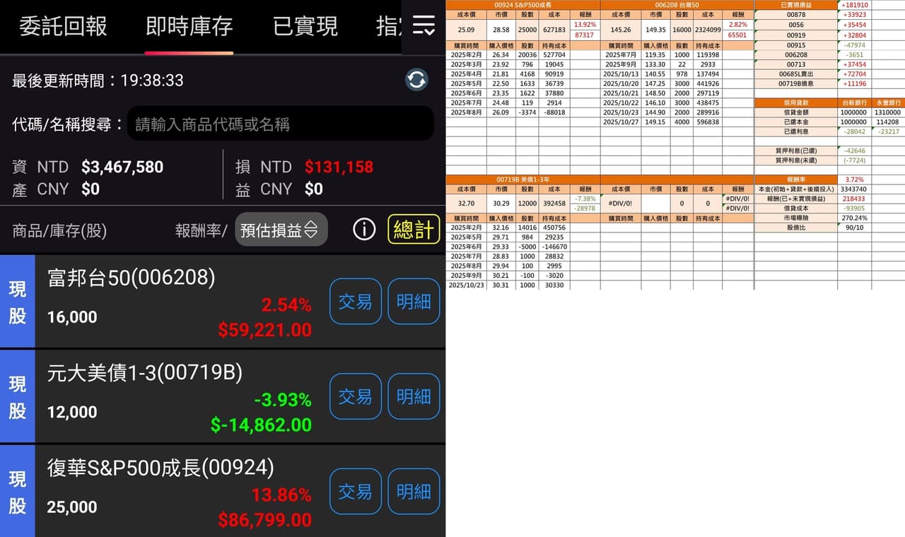905x537 pixels.
Task: Click the 台新銀行 column header
Action: click(855, 102)
